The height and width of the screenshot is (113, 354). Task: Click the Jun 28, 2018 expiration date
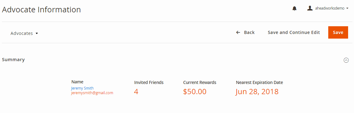click(x=257, y=92)
